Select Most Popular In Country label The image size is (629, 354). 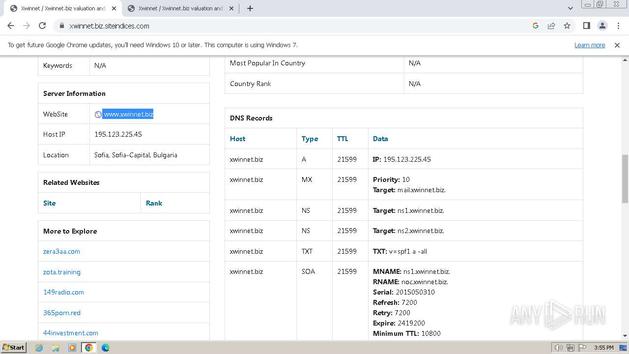click(267, 63)
